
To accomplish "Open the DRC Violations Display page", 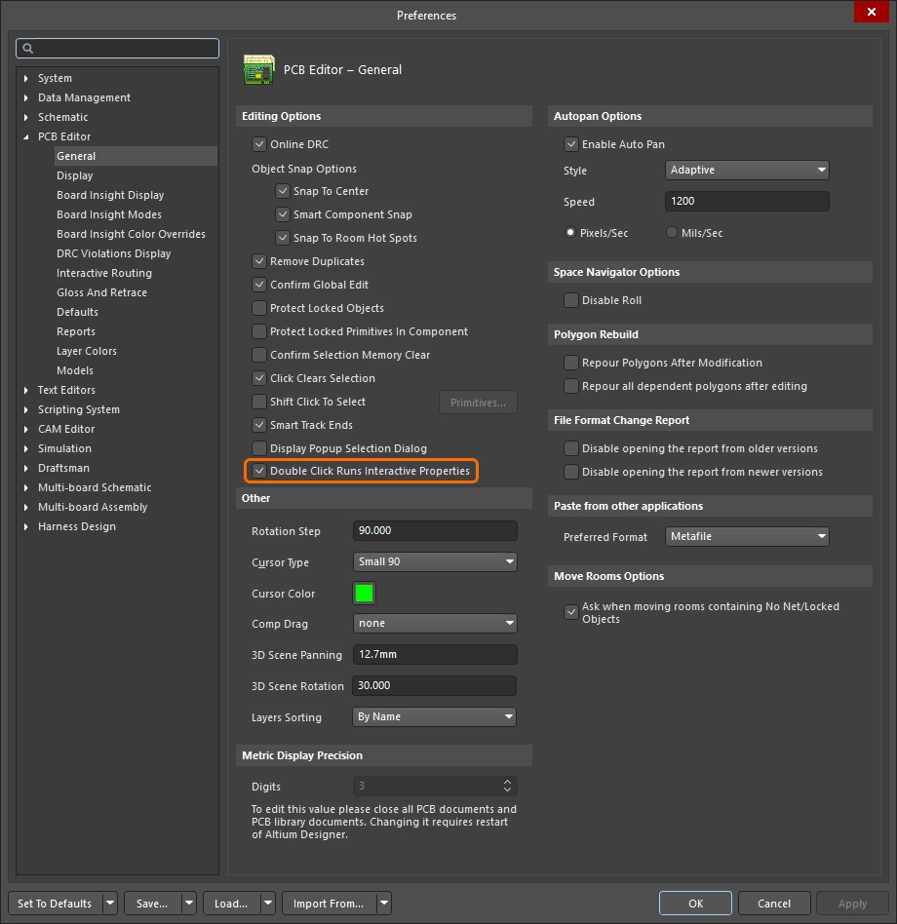I will click(114, 253).
